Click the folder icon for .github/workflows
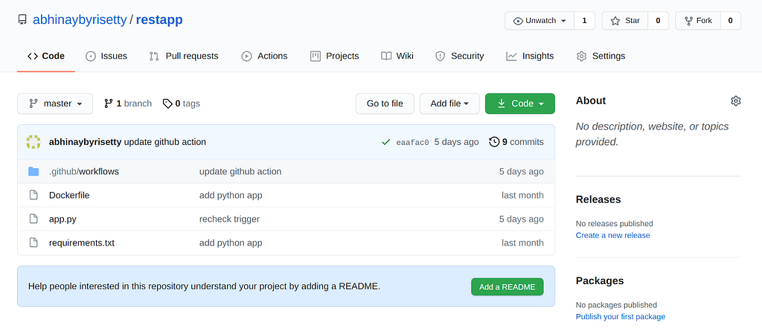Image resolution: width=762 pixels, height=334 pixels. [33, 171]
